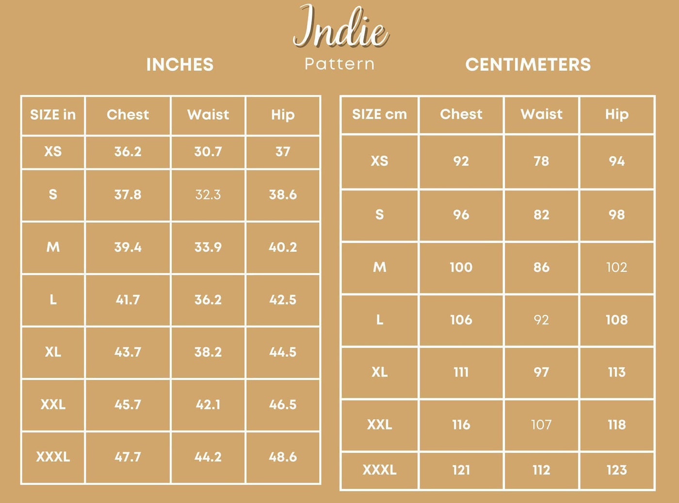Image resolution: width=679 pixels, height=503 pixels.
Task: Select the 102 hip value in centimeters table
Action: [x=617, y=267]
